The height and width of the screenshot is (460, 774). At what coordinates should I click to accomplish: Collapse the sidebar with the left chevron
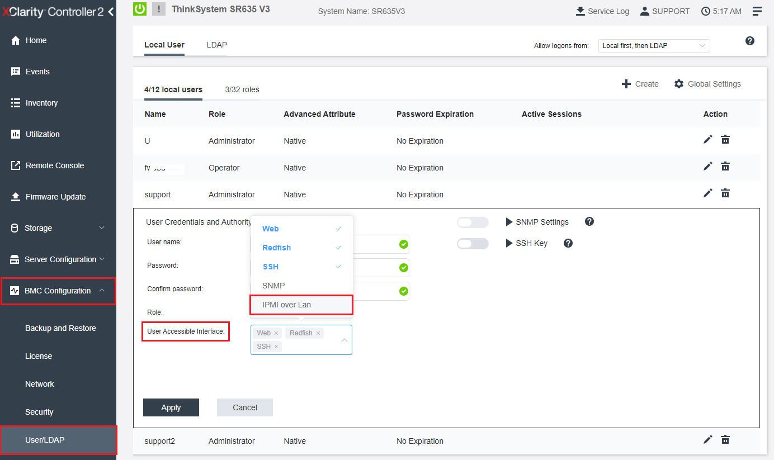coord(111,12)
